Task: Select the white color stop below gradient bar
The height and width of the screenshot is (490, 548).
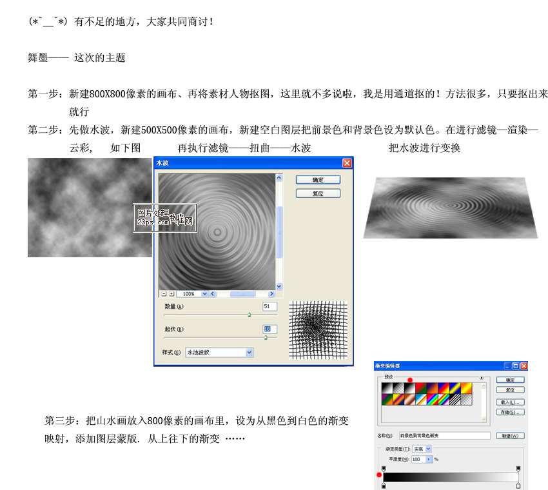Action: [x=518, y=485]
